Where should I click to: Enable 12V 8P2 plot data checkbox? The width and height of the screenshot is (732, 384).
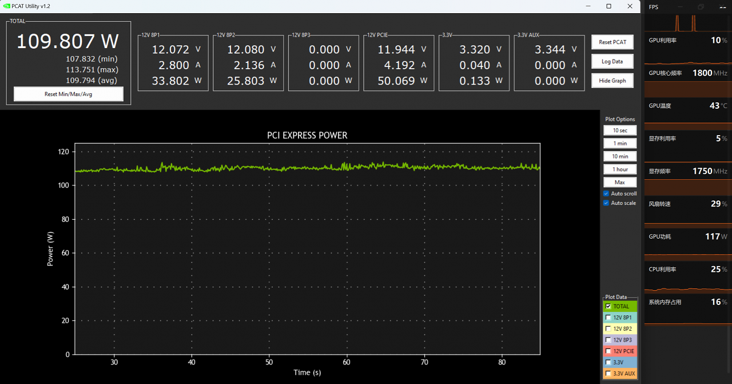608,328
